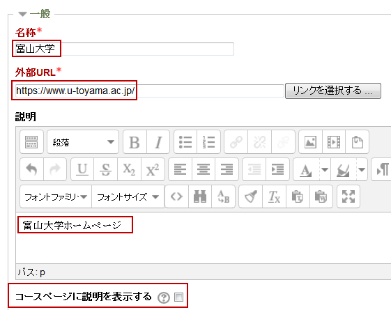The width and height of the screenshot is (391, 310).
Task: Click the 外部URL input field
Action: pos(149,91)
